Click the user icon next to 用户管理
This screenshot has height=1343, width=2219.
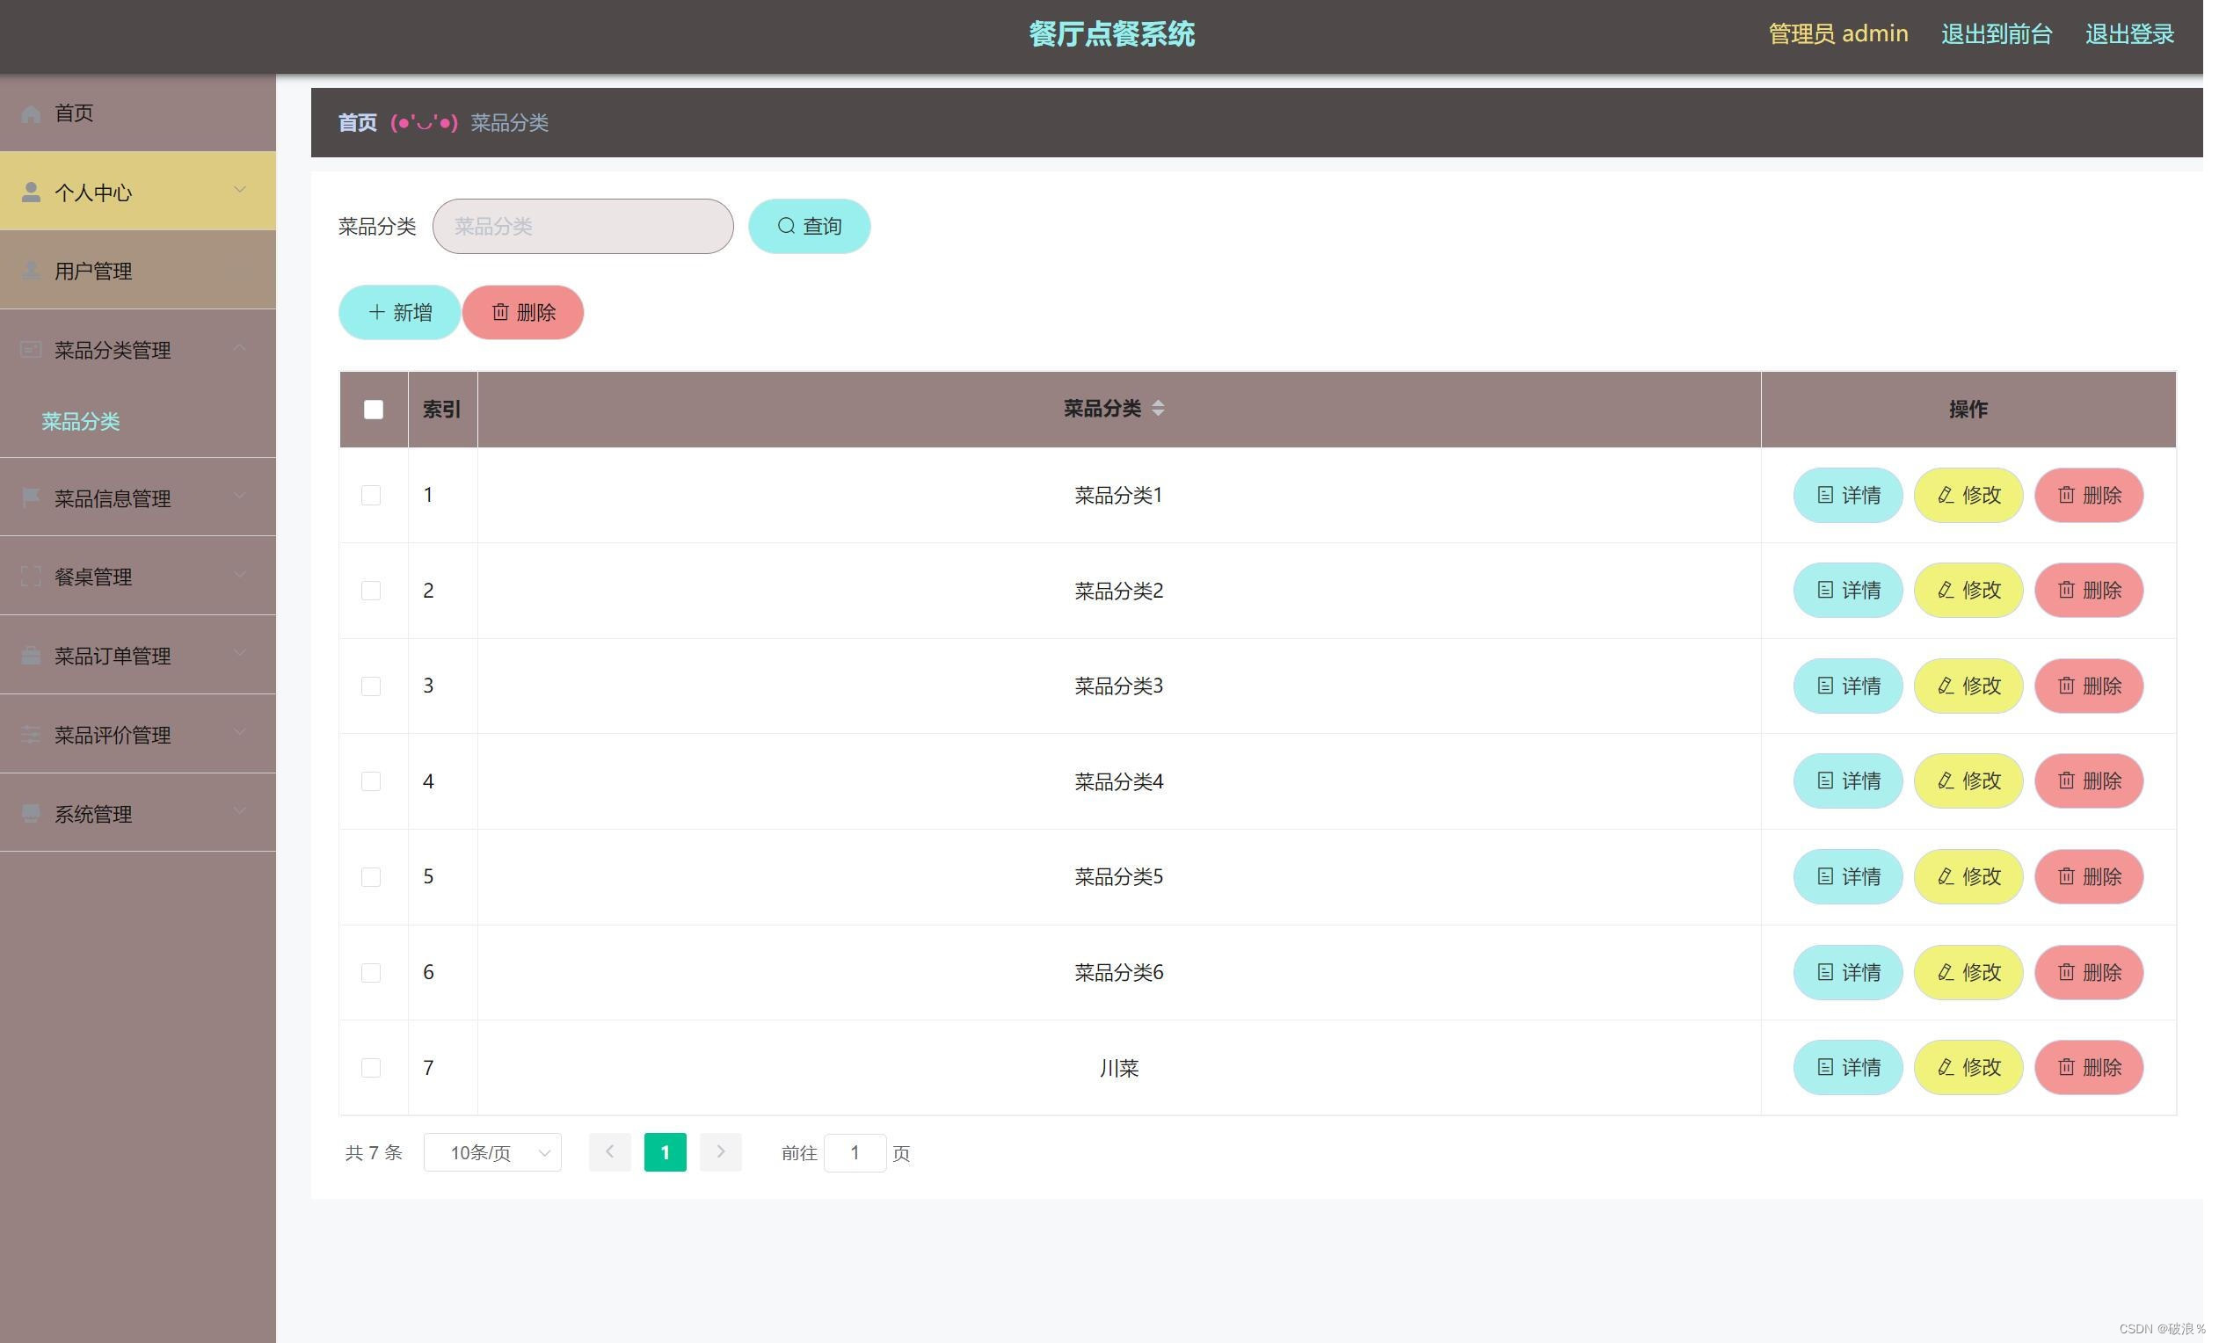[31, 271]
